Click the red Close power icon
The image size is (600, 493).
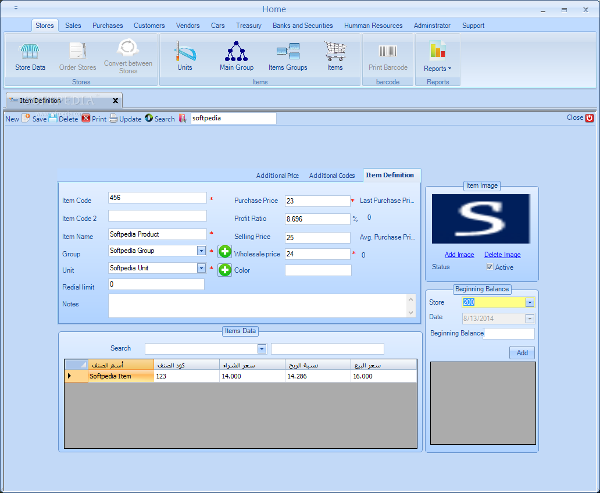tap(590, 118)
